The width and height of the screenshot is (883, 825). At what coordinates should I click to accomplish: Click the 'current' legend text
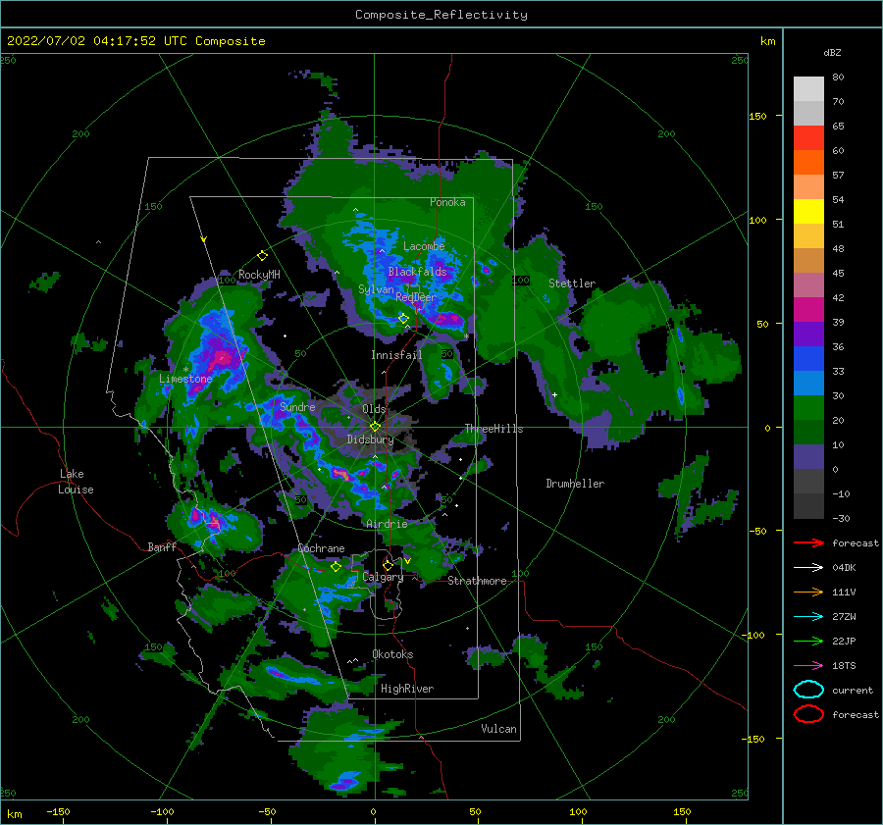[x=853, y=690]
